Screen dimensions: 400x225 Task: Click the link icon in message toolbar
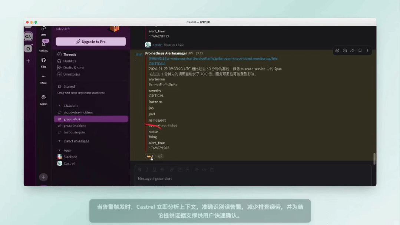click(172, 169)
